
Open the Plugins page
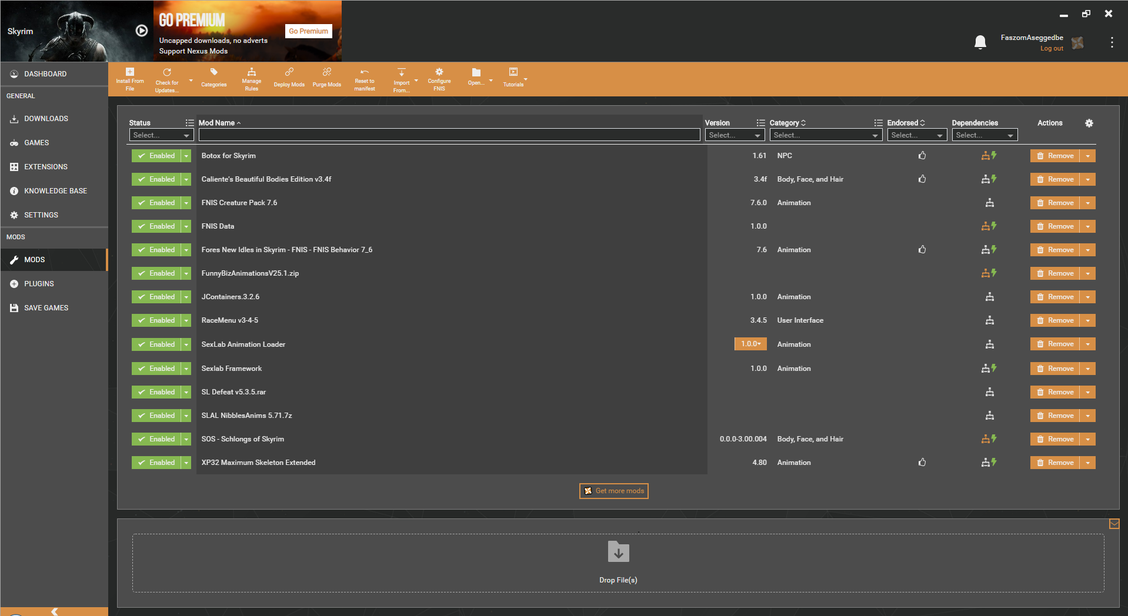pyautogui.click(x=54, y=284)
